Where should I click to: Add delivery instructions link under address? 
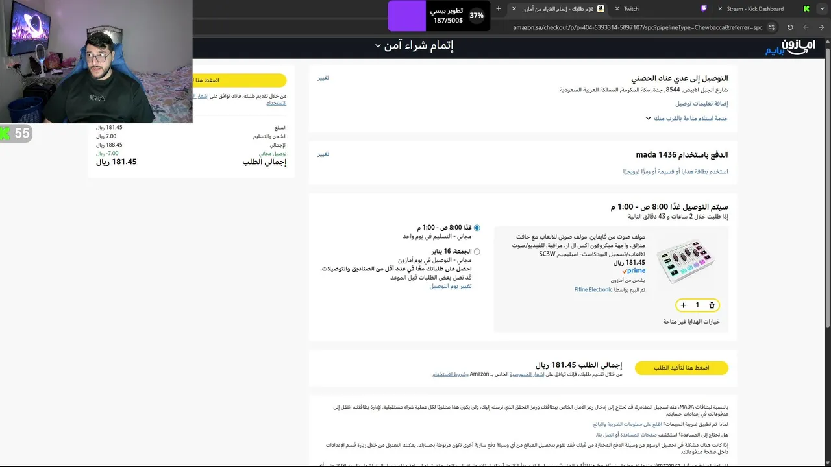click(x=701, y=104)
